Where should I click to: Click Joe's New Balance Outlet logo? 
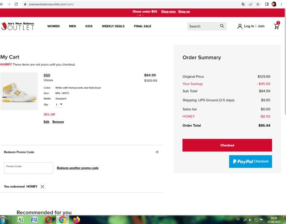click(18, 26)
